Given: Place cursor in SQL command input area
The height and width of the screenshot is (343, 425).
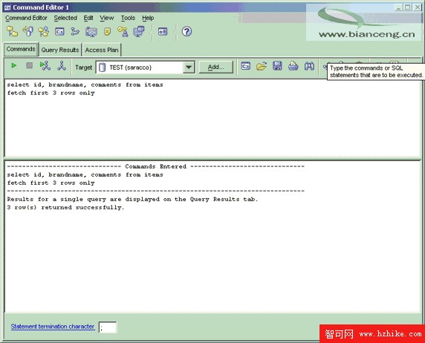Looking at the screenshot, I should pyautogui.click(x=212, y=118).
